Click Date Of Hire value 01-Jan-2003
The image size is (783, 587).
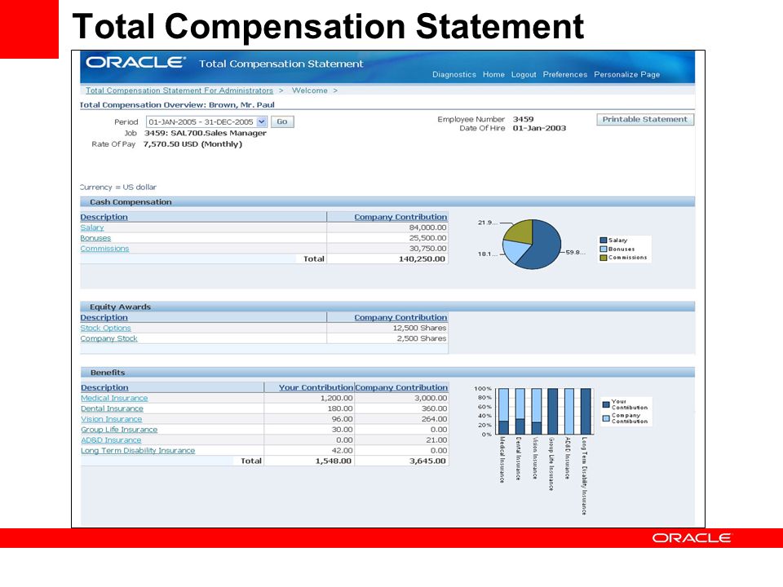[x=539, y=128]
